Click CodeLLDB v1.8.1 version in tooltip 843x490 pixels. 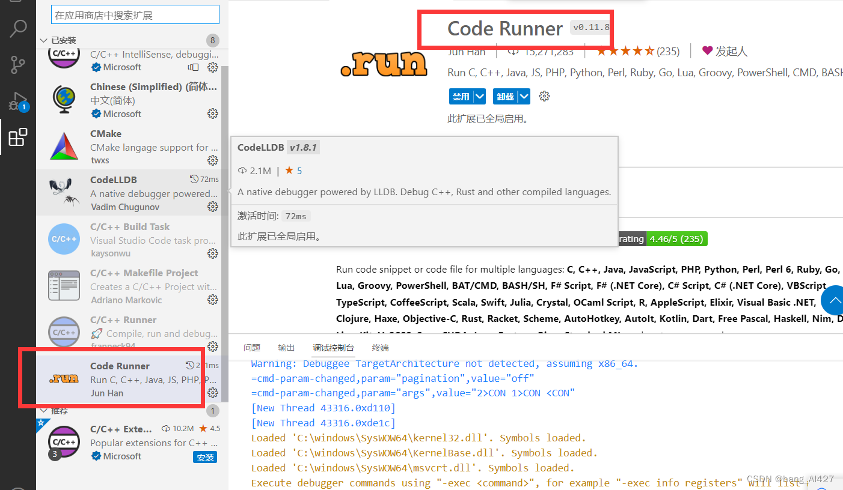pos(303,148)
